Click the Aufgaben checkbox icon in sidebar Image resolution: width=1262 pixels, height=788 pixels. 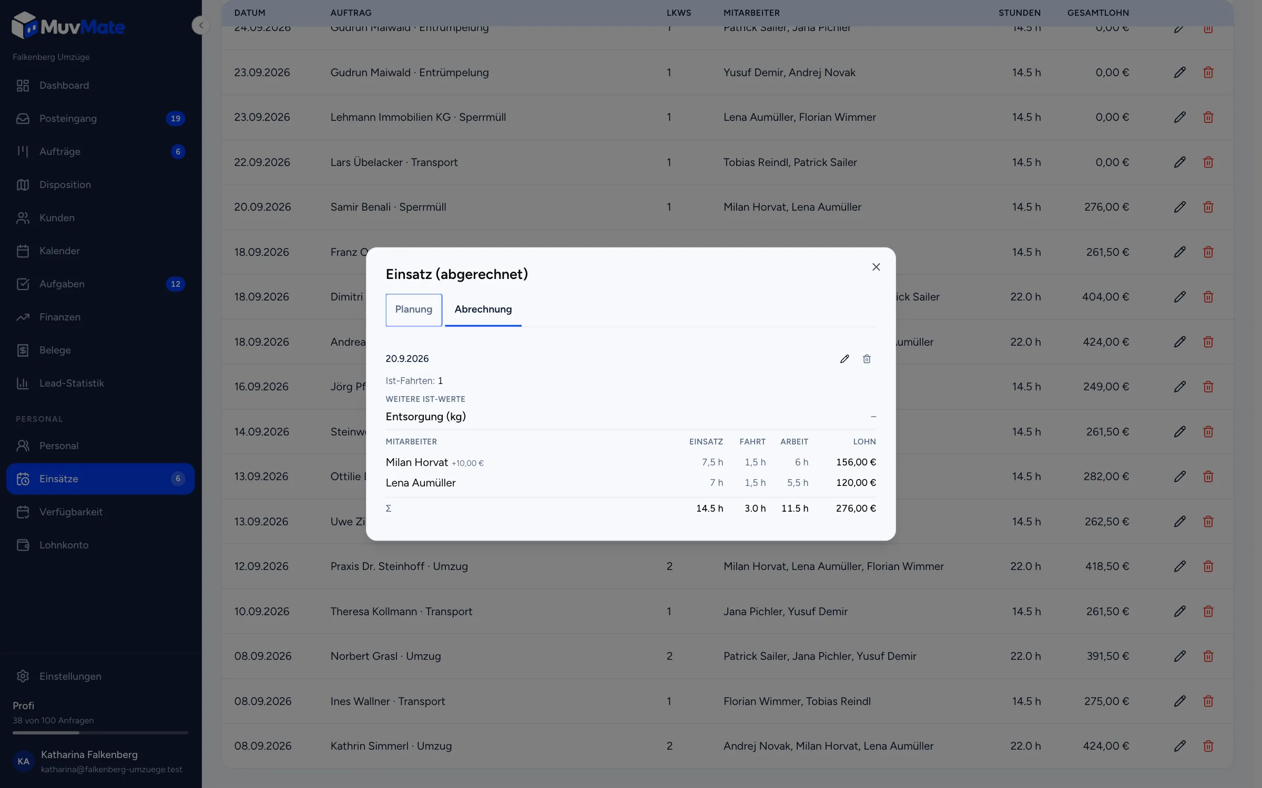pos(23,284)
